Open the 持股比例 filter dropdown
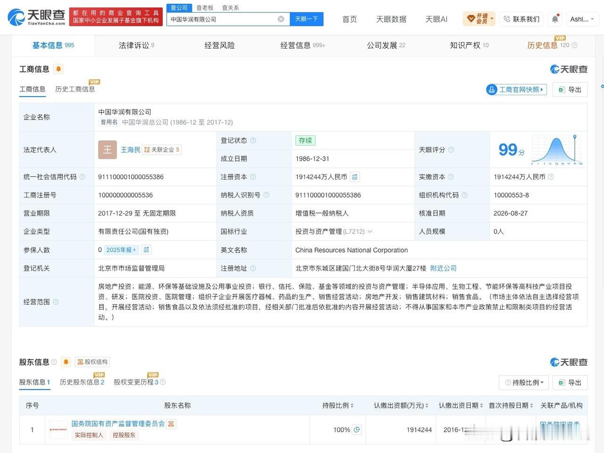Screen dimensions: 604x453 pyautogui.click(x=524, y=383)
